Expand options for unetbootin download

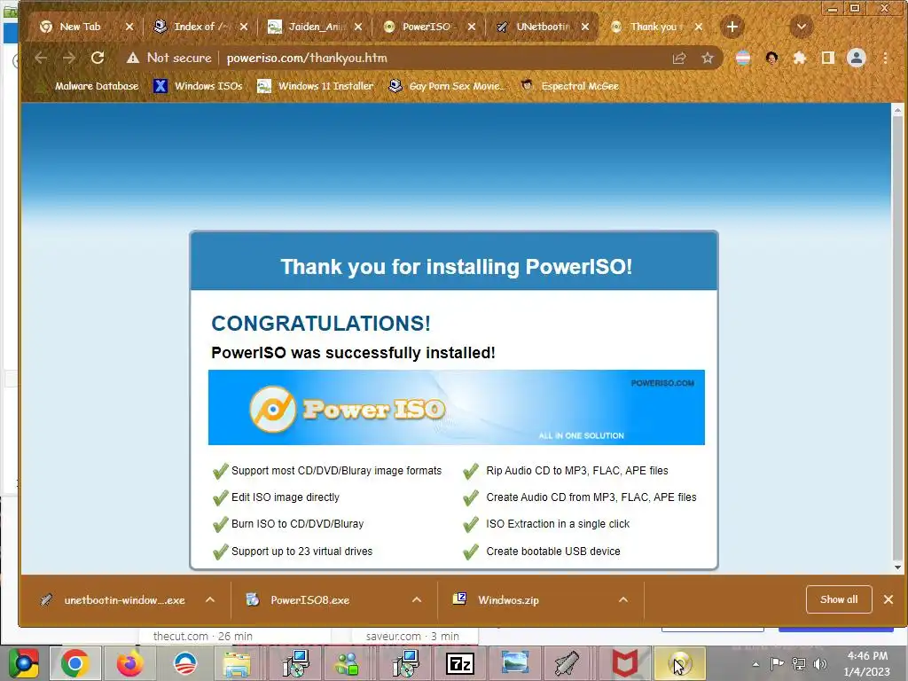tap(210, 600)
